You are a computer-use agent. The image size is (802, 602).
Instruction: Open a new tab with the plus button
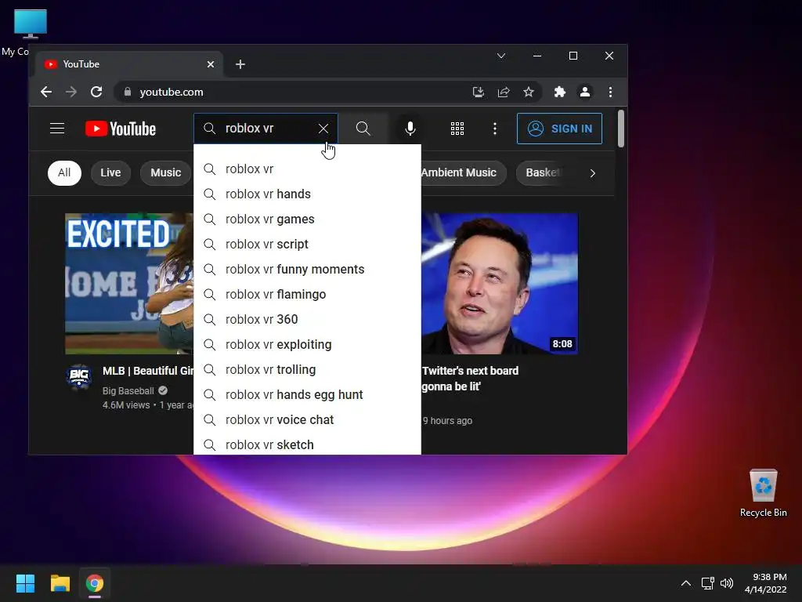(x=240, y=64)
